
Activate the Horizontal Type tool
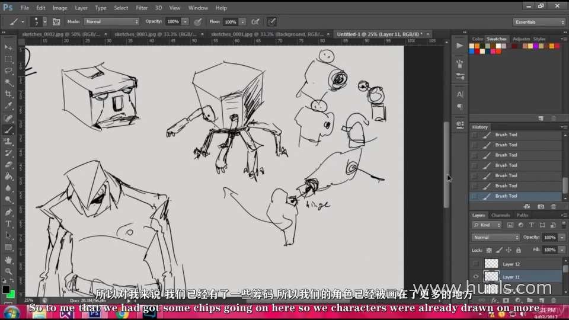tap(8, 223)
